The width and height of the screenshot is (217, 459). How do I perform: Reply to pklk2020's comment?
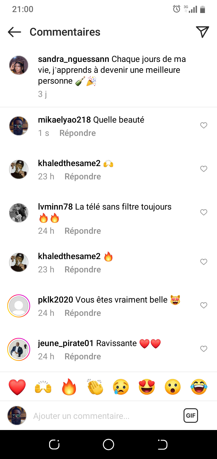(83, 313)
